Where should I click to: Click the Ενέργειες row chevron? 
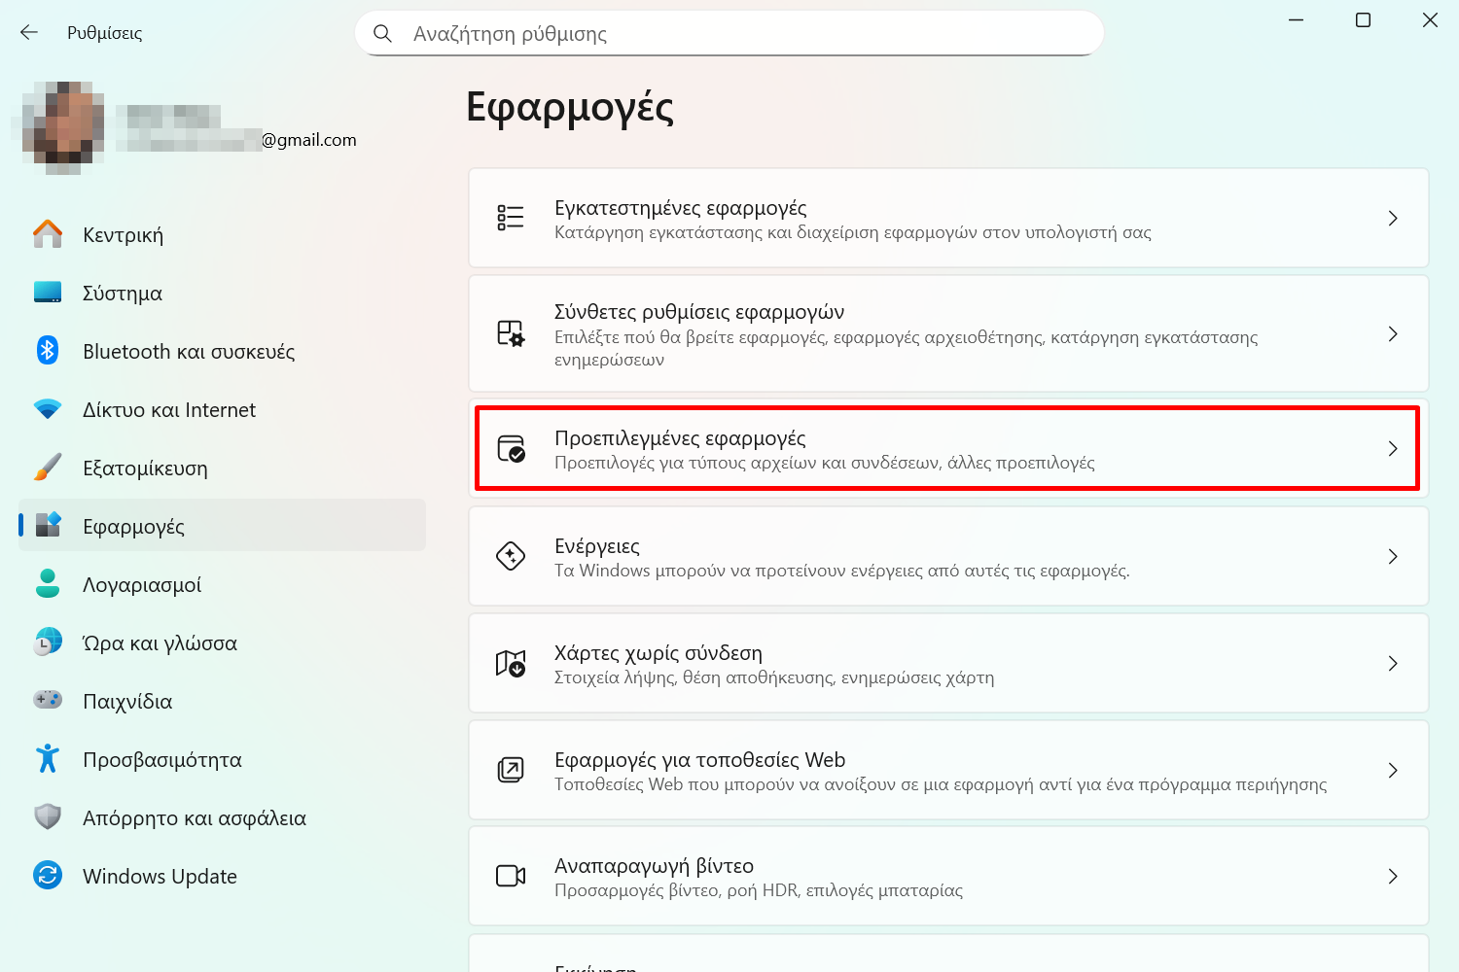(x=1393, y=556)
